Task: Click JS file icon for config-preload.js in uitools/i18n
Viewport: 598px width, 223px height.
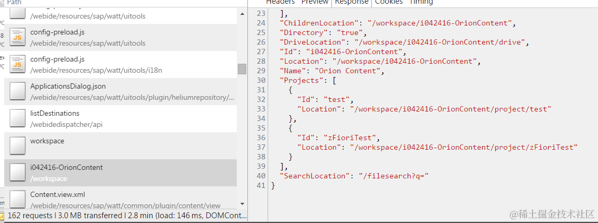Action: coord(17,65)
